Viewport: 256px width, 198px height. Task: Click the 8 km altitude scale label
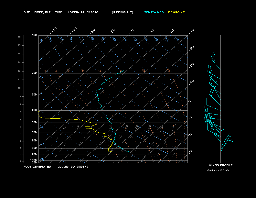20,104
